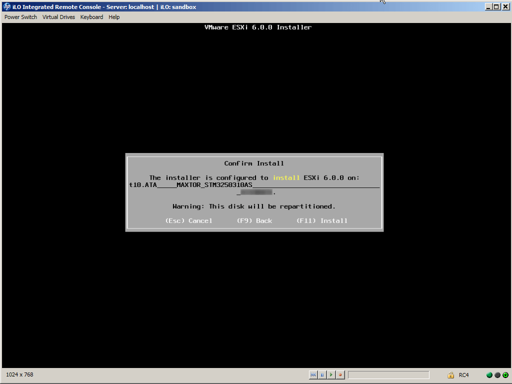Open the Help menu
The height and width of the screenshot is (384, 512).
[x=114, y=17]
